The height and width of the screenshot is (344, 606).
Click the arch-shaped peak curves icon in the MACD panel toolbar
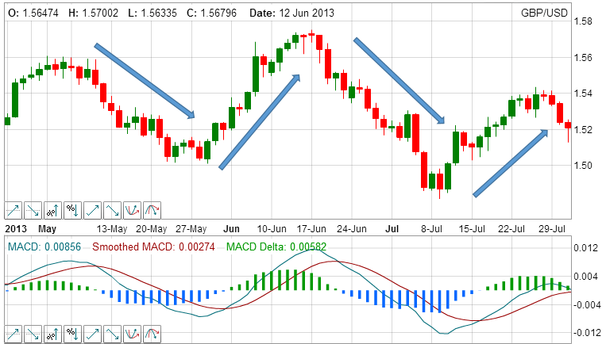[x=152, y=334]
